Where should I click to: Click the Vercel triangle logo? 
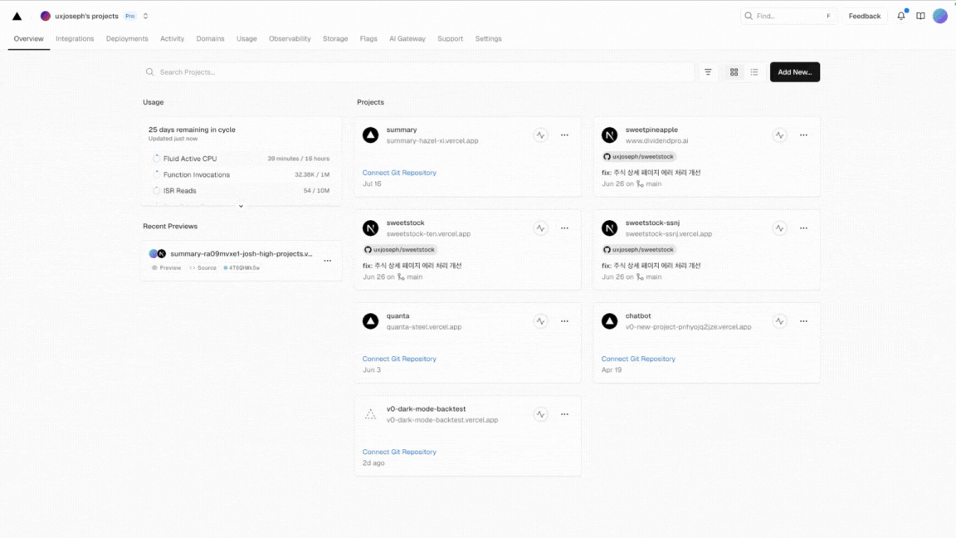tap(17, 17)
